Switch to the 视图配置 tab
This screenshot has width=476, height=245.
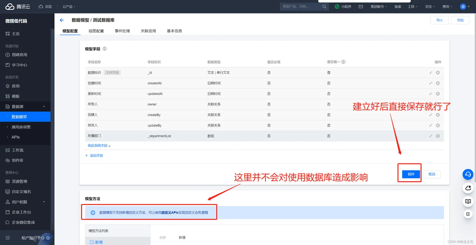click(96, 31)
